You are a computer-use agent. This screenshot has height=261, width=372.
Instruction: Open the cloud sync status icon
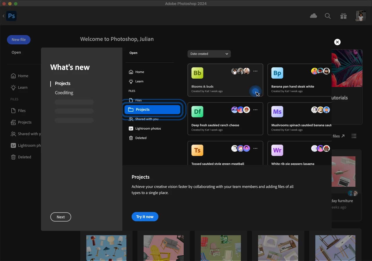pos(313,16)
